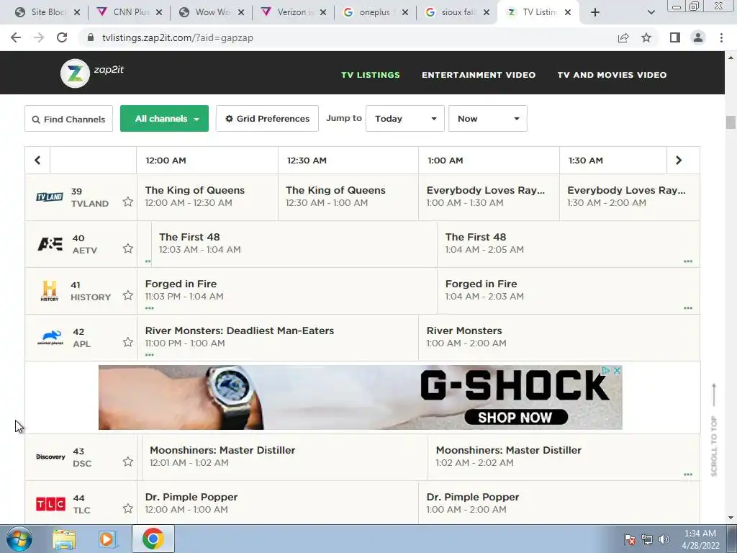Open the ENTERTAINMENT VIDEO nav item
Viewport: 737px width, 553px height.
click(x=479, y=75)
